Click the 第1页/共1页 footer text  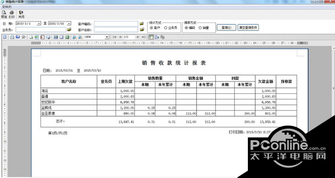click(58, 133)
